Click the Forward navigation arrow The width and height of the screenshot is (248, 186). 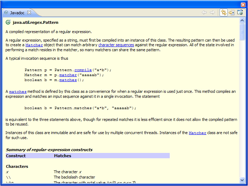pyautogui.click(x=212, y=12)
